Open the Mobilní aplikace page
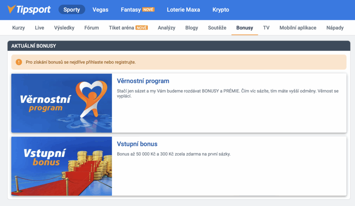 pyautogui.click(x=298, y=28)
